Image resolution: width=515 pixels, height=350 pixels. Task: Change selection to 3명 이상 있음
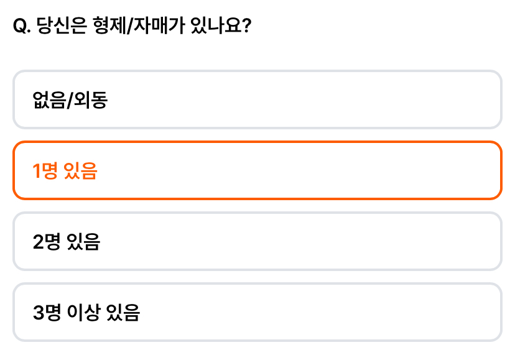(257, 312)
